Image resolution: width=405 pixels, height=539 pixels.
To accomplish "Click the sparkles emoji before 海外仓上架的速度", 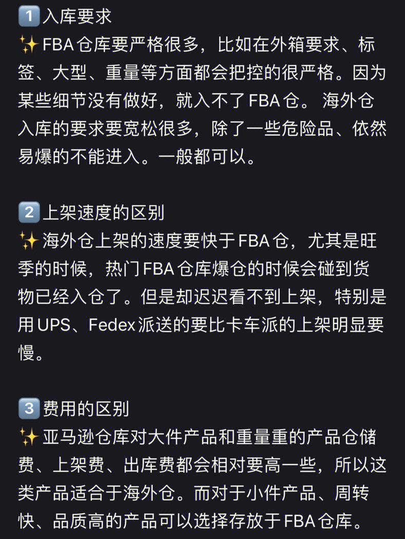I will 28,241.
